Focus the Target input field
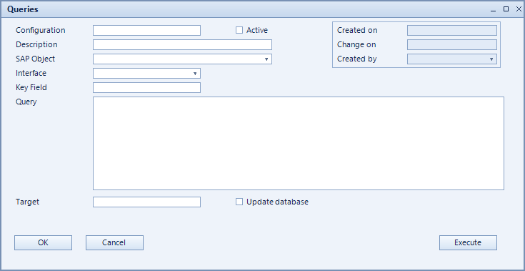 pos(146,202)
